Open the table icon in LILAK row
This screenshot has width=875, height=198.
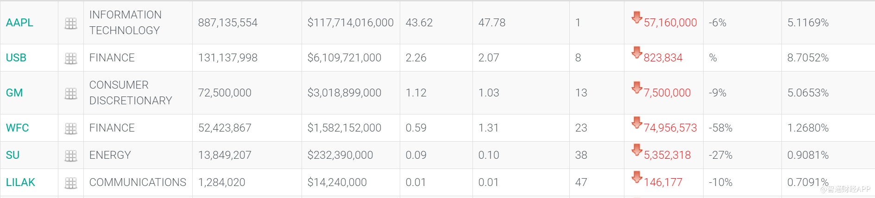tap(71, 183)
